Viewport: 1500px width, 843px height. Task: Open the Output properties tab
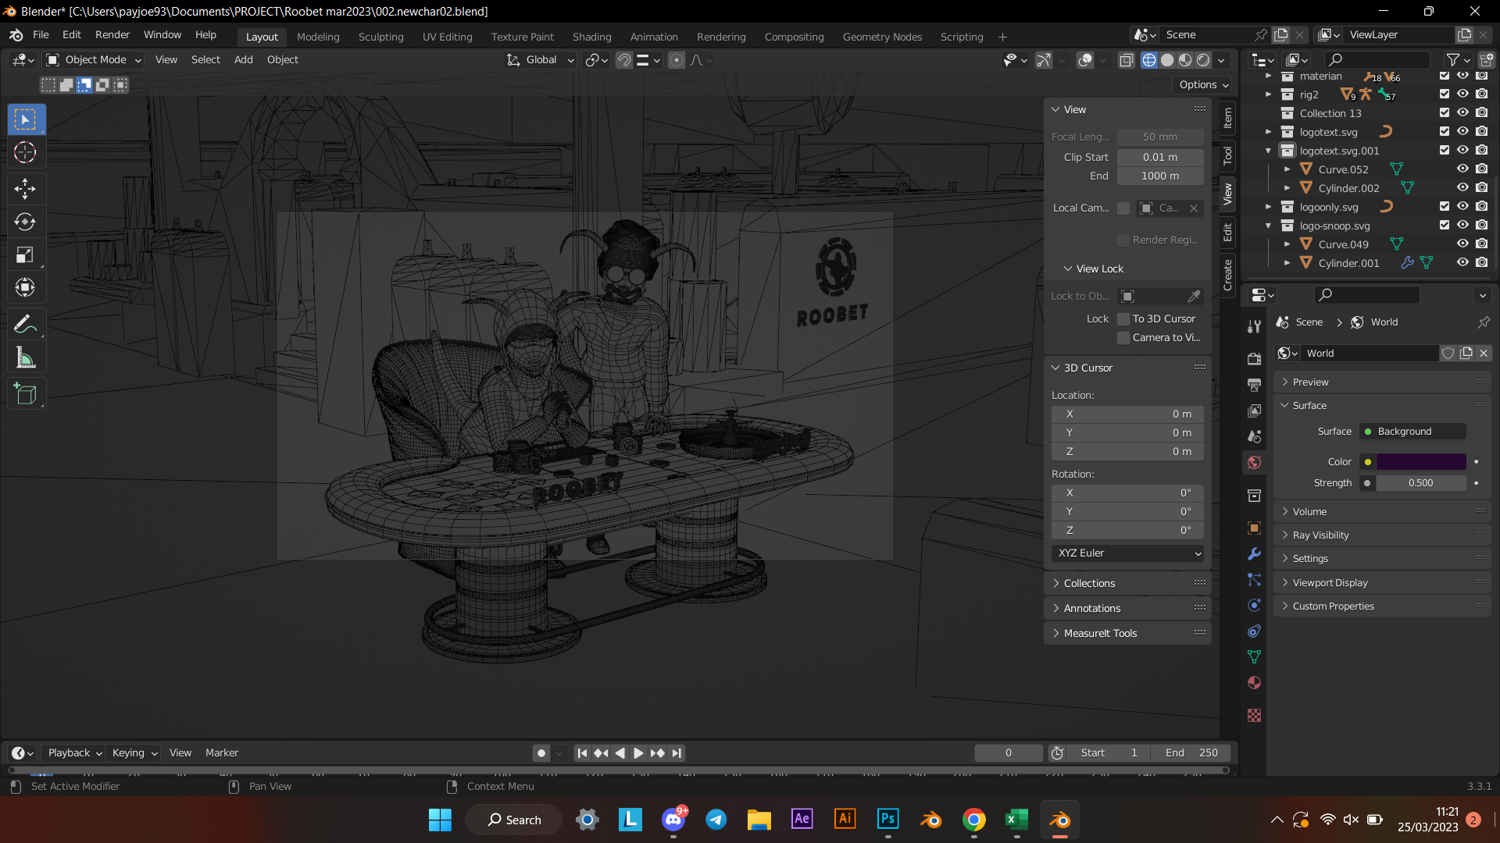(x=1254, y=385)
